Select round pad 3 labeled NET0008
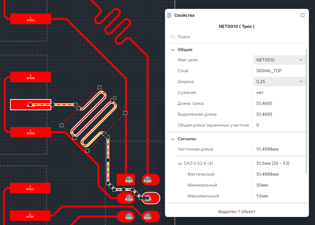 [126, 198]
